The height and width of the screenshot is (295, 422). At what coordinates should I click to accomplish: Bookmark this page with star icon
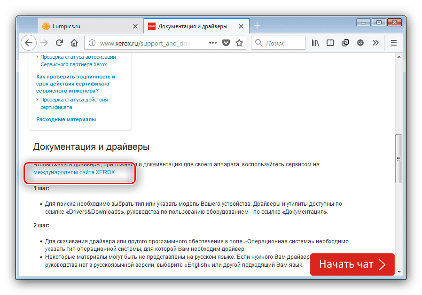(x=239, y=43)
